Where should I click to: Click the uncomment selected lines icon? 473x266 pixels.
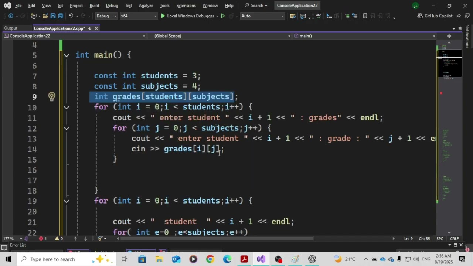pyautogui.click(x=355, y=16)
